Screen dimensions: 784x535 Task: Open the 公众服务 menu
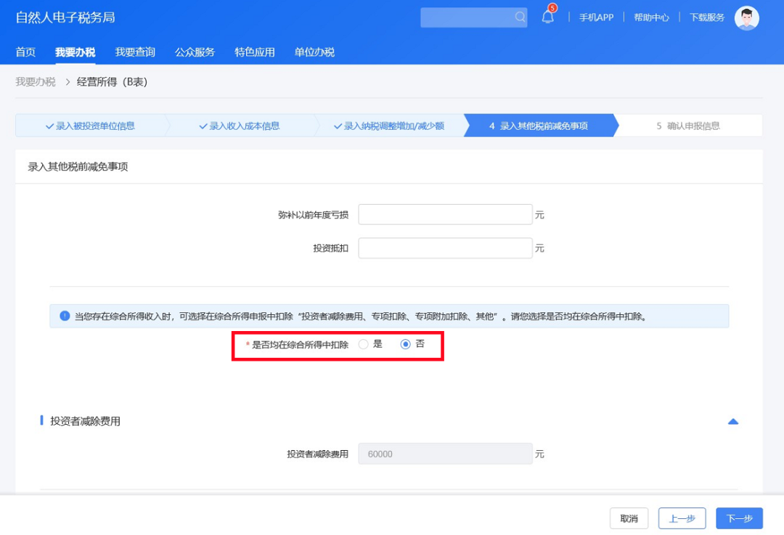195,52
